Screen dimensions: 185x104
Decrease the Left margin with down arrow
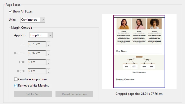48,63
